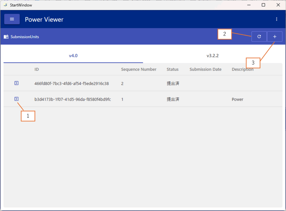Click the Submission Date column header
Viewport: 286px width, 211px height.
pyautogui.click(x=205, y=69)
